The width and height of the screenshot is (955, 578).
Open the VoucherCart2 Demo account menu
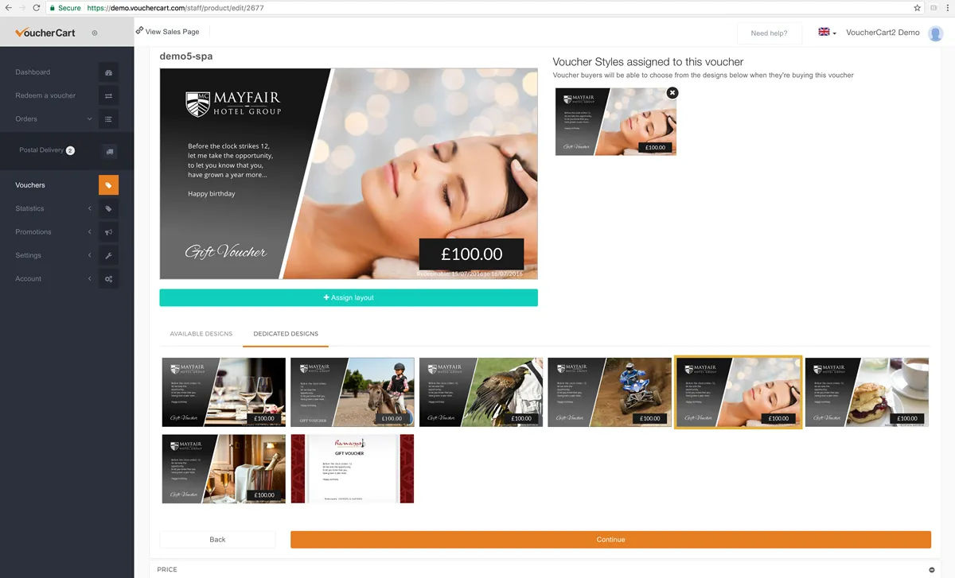pos(883,33)
